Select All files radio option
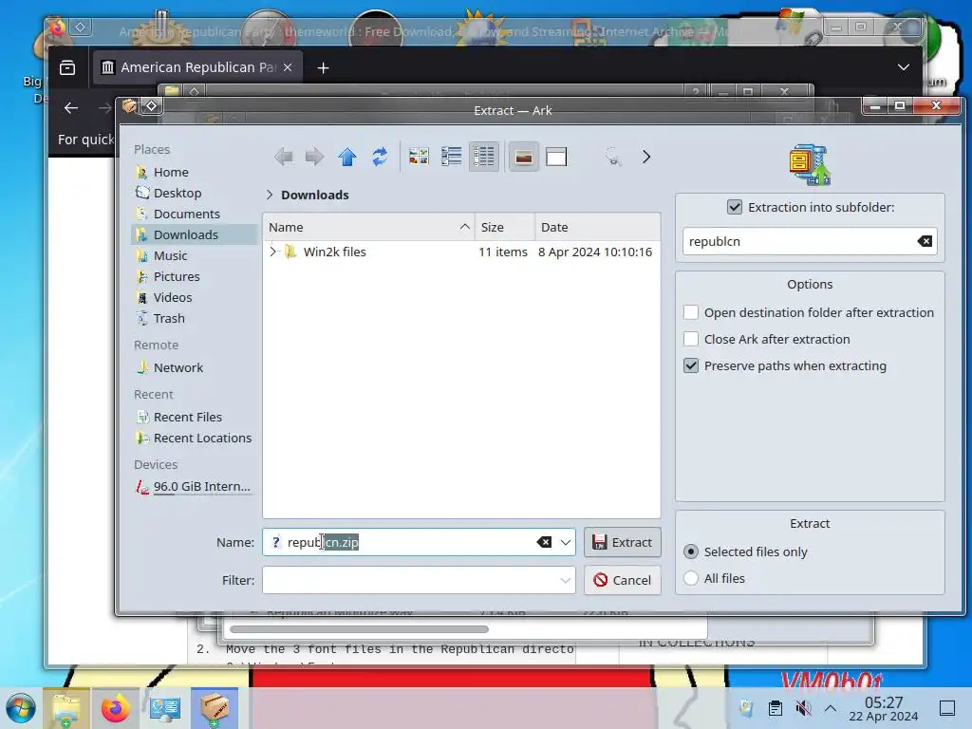The width and height of the screenshot is (972, 729). pyautogui.click(x=691, y=578)
